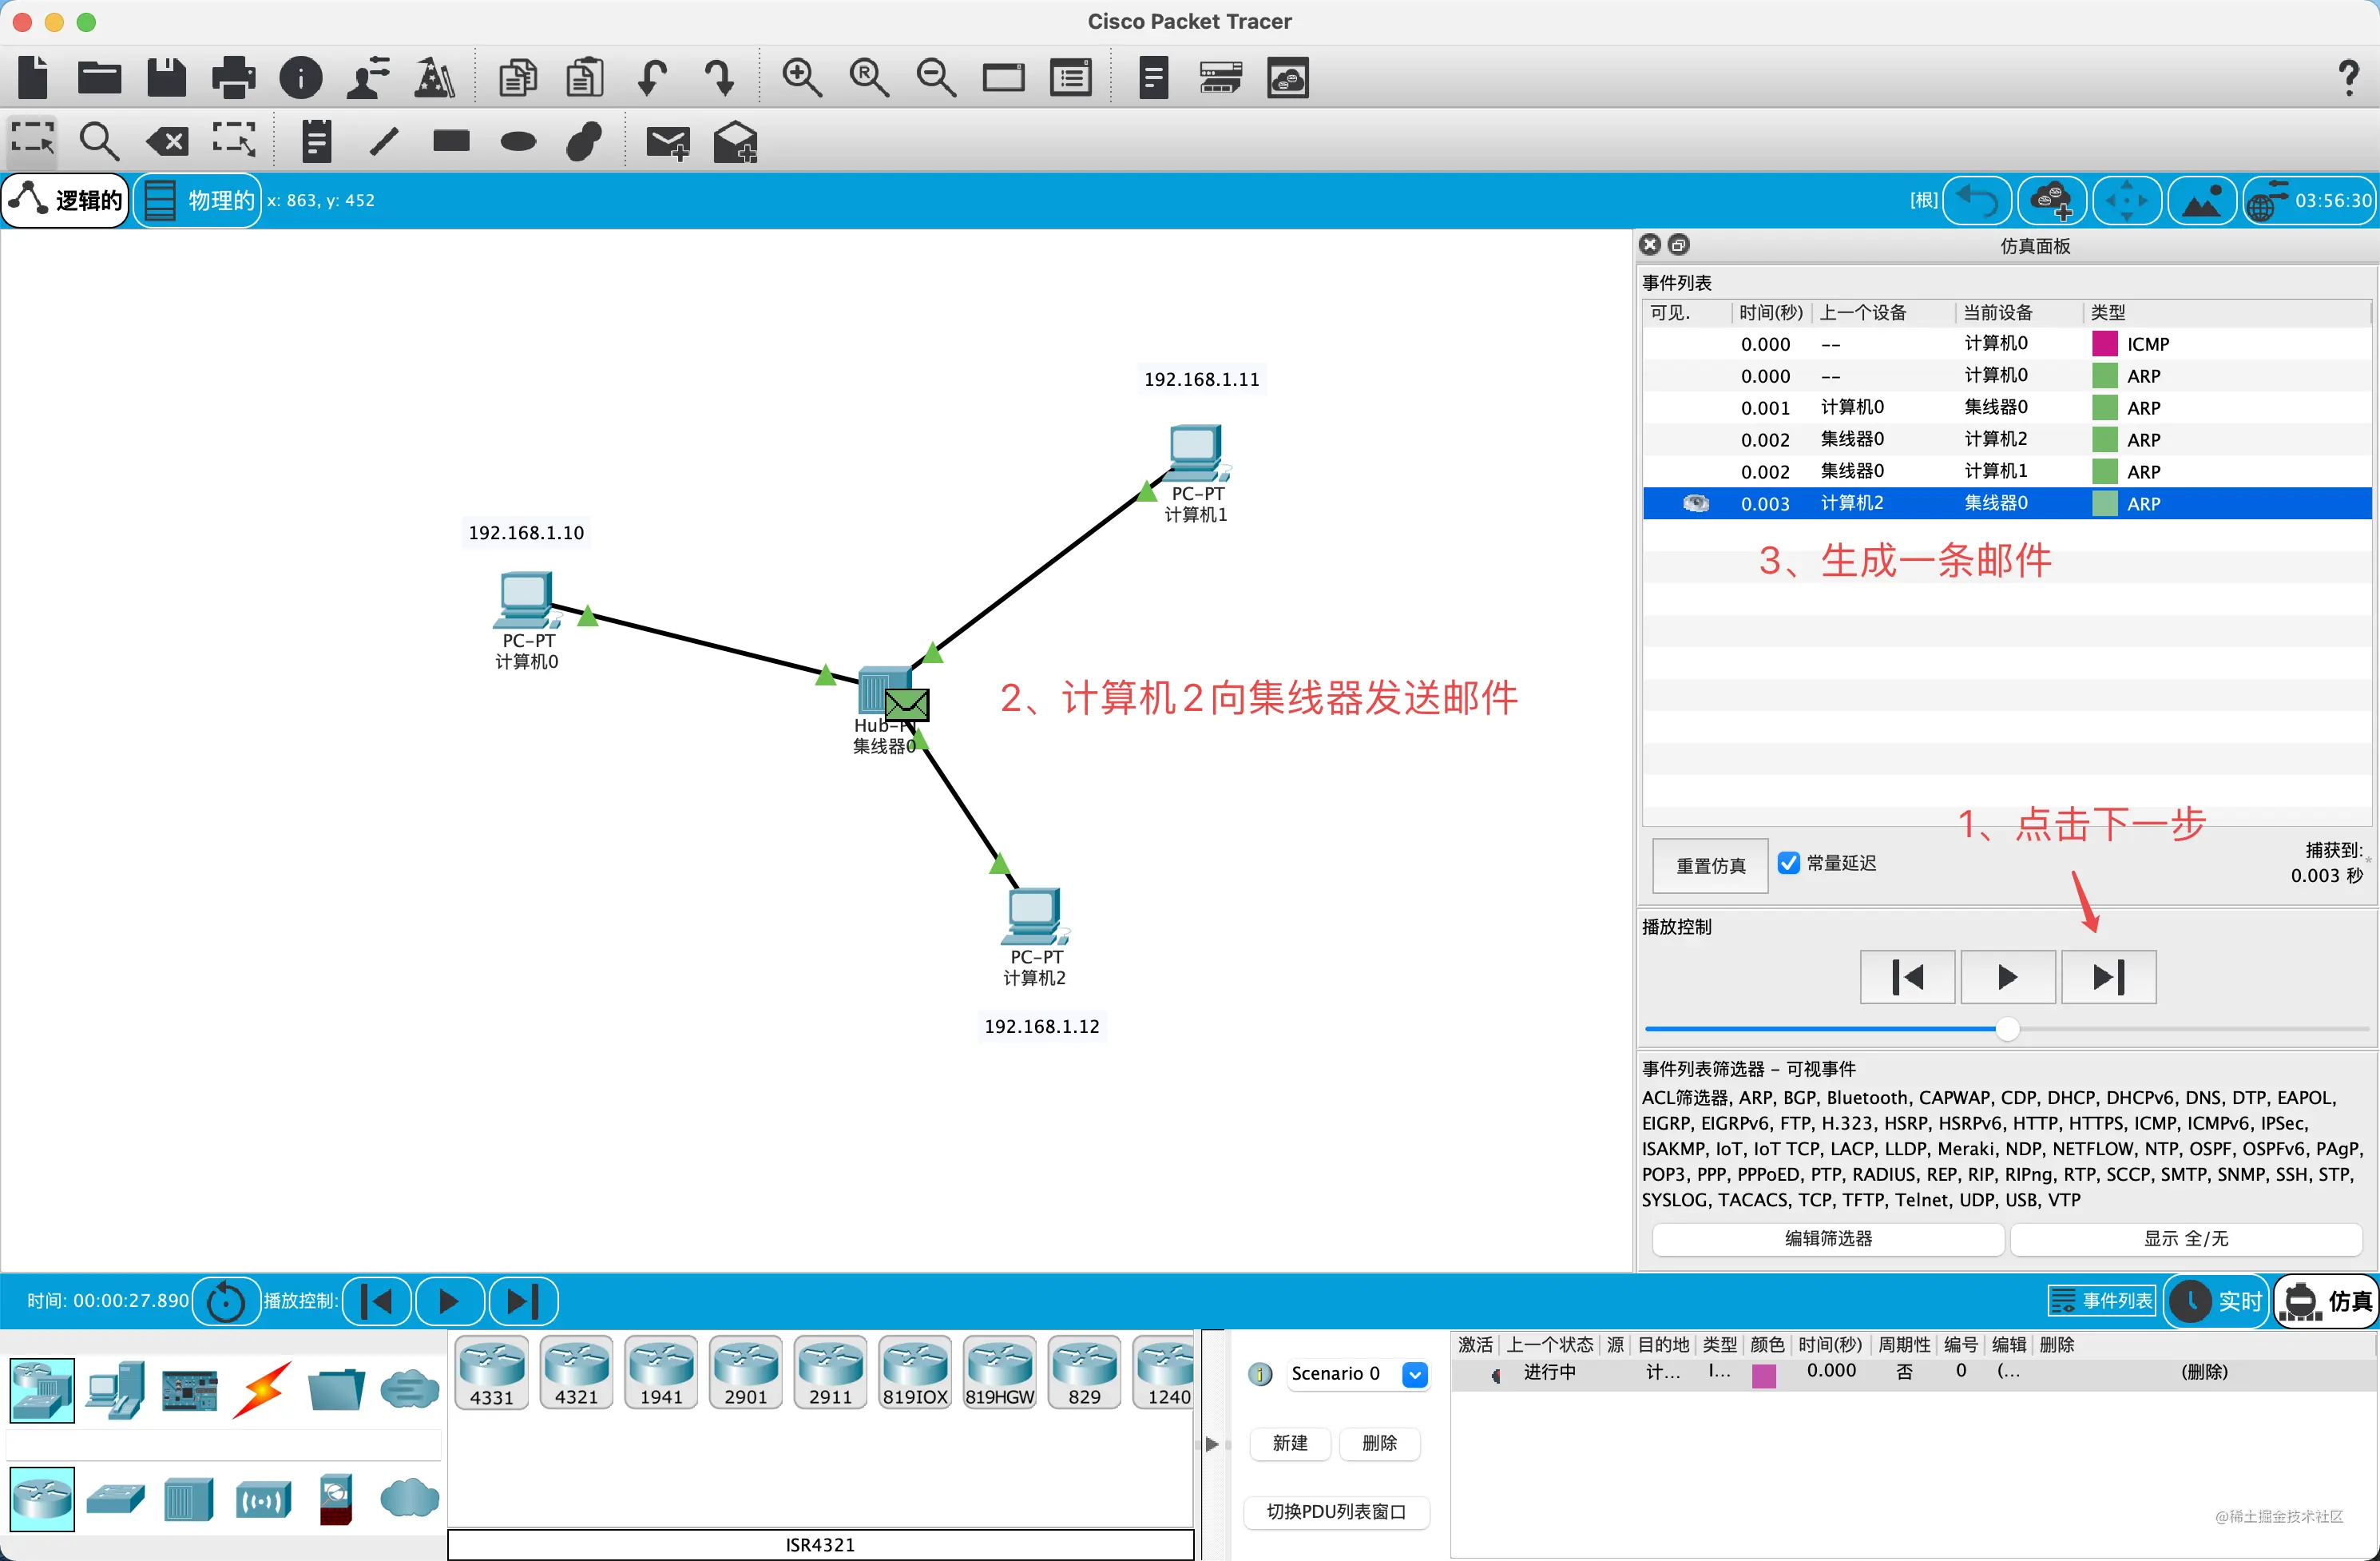
Task: Pick the 2911 router device
Action: (830, 1374)
